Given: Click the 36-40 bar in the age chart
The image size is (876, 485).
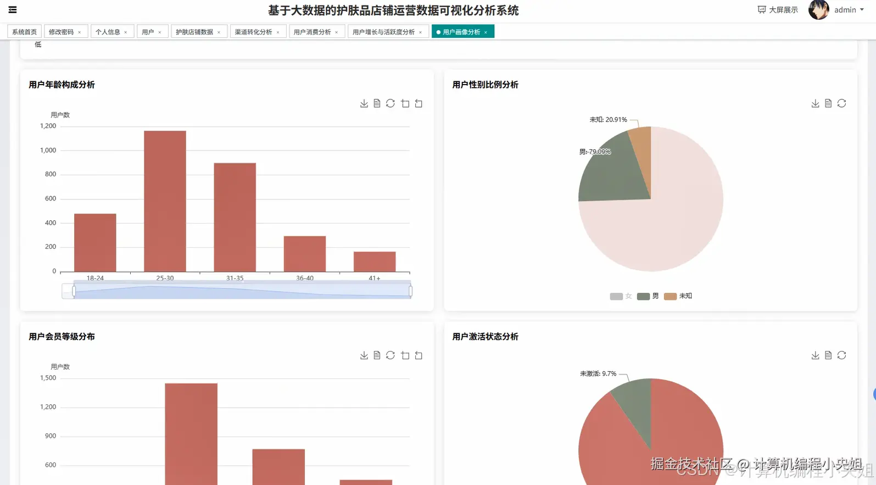Looking at the screenshot, I should (305, 254).
